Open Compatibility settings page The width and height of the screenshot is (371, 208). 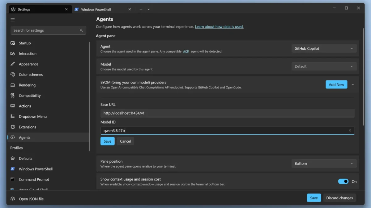point(48,96)
